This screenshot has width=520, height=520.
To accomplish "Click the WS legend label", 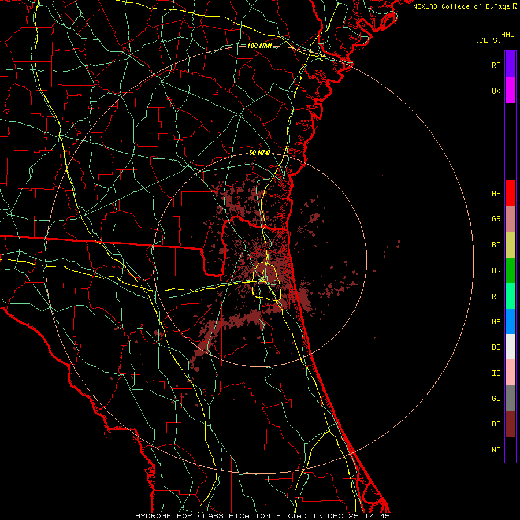I will 496,322.
